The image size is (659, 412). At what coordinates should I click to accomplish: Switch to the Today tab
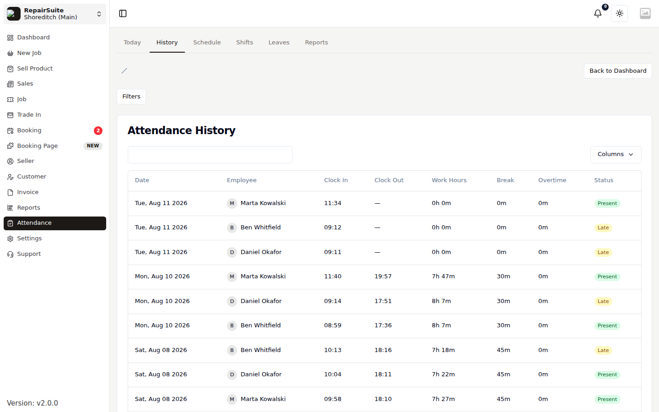132,42
